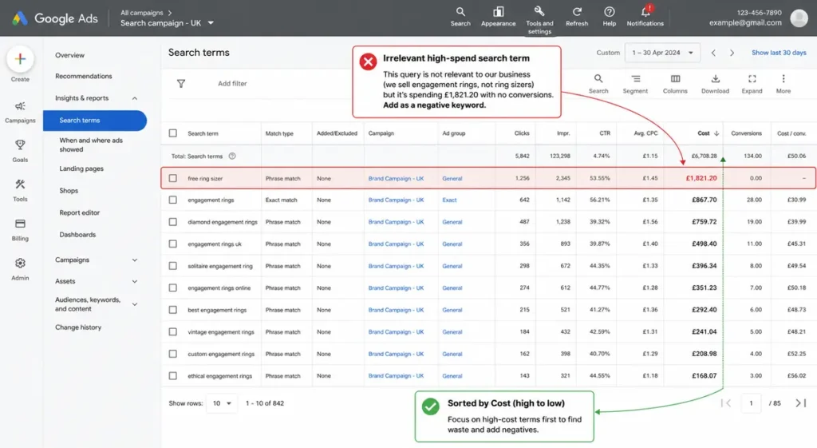Select the Search terms sidebar item
The height and width of the screenshot is (448, 817).
click(x=95, y=121)
